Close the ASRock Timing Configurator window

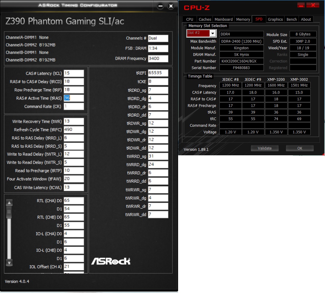click(171, 6)
